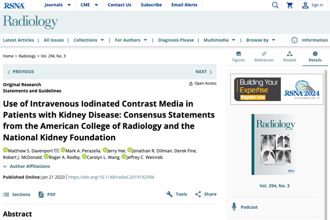Viewport: 330px width, 220px height.
Task: Click the Sections list icon
Action: [x=6, y=194]
